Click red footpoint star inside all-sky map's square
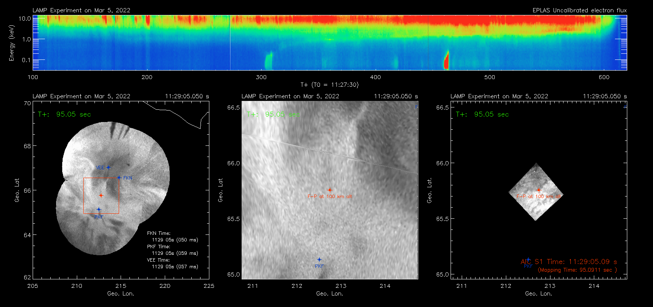The image size is (653, 307). point(101,195)
